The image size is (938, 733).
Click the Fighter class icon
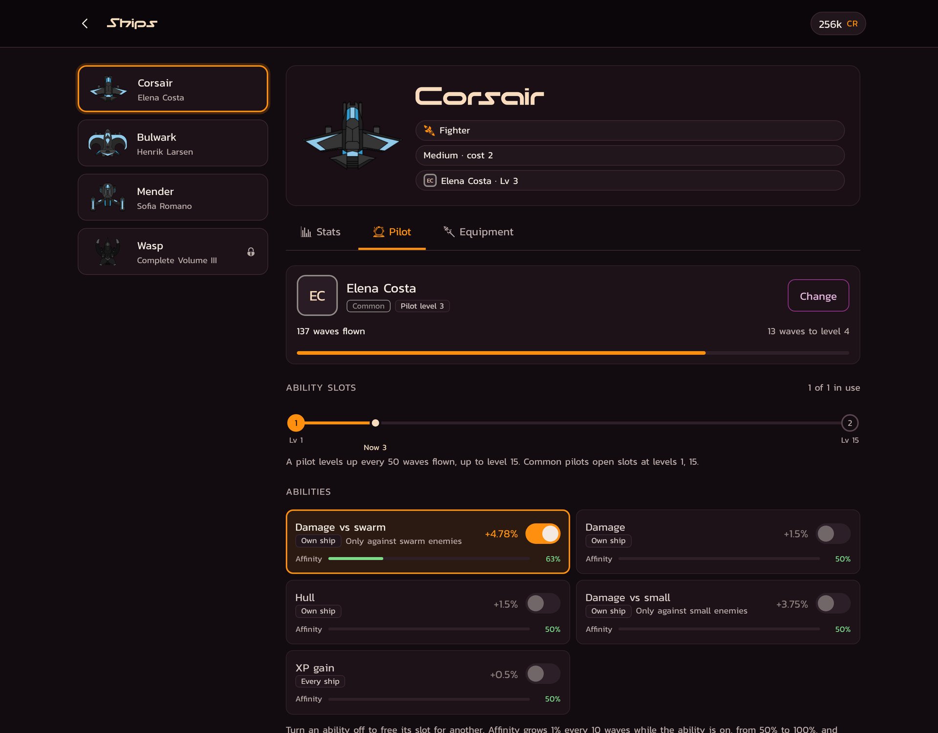[429, 130]
